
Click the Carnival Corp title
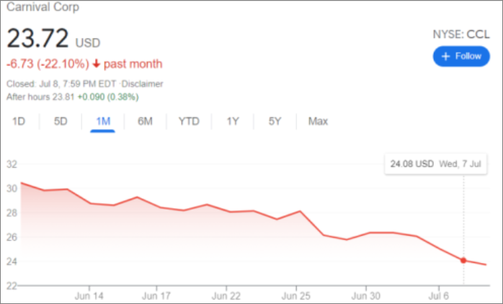(43, 8)
